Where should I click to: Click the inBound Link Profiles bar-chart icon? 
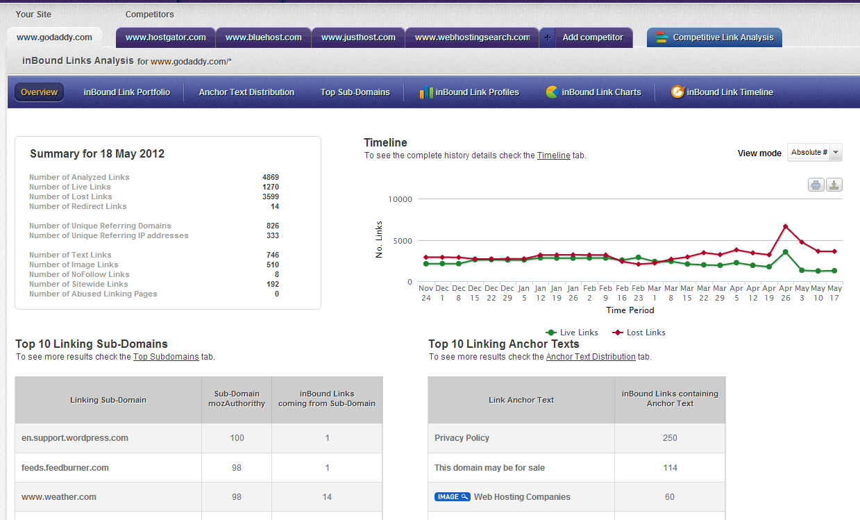point(426,92)
